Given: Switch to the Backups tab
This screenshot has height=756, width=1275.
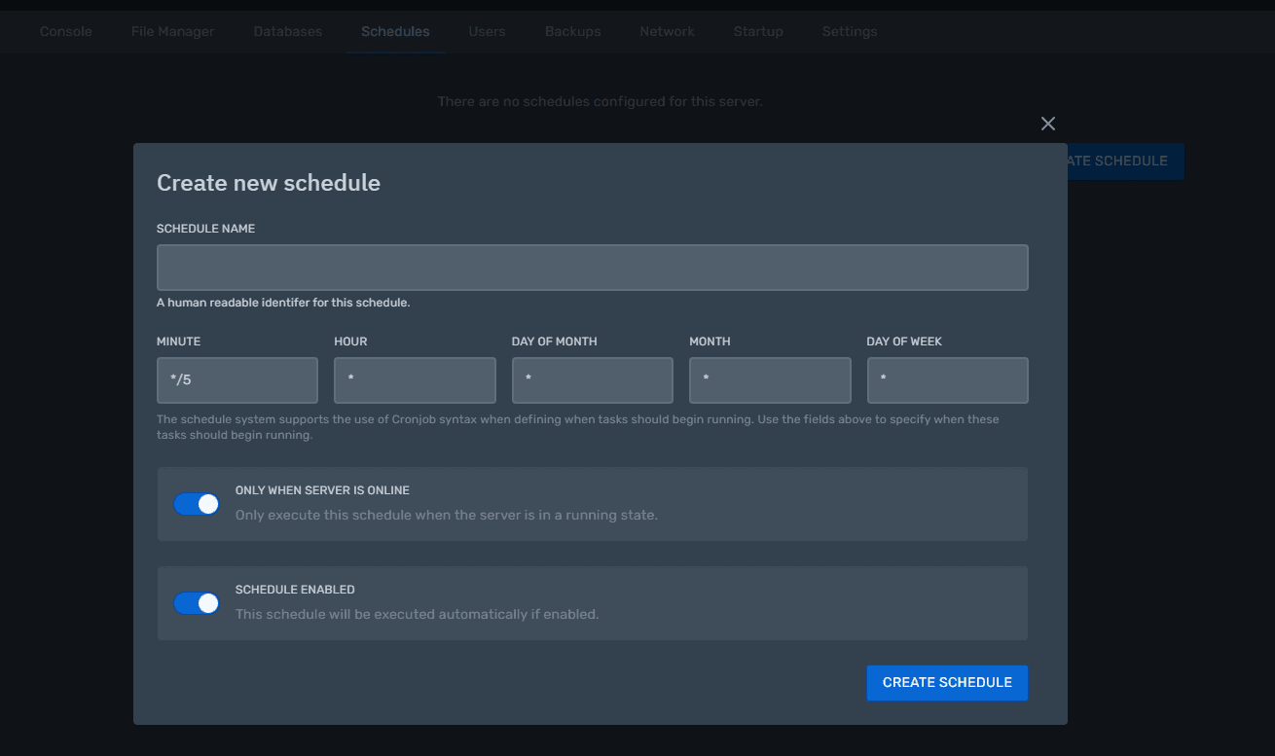Looking at the screenshot, I should pos(572,31).
